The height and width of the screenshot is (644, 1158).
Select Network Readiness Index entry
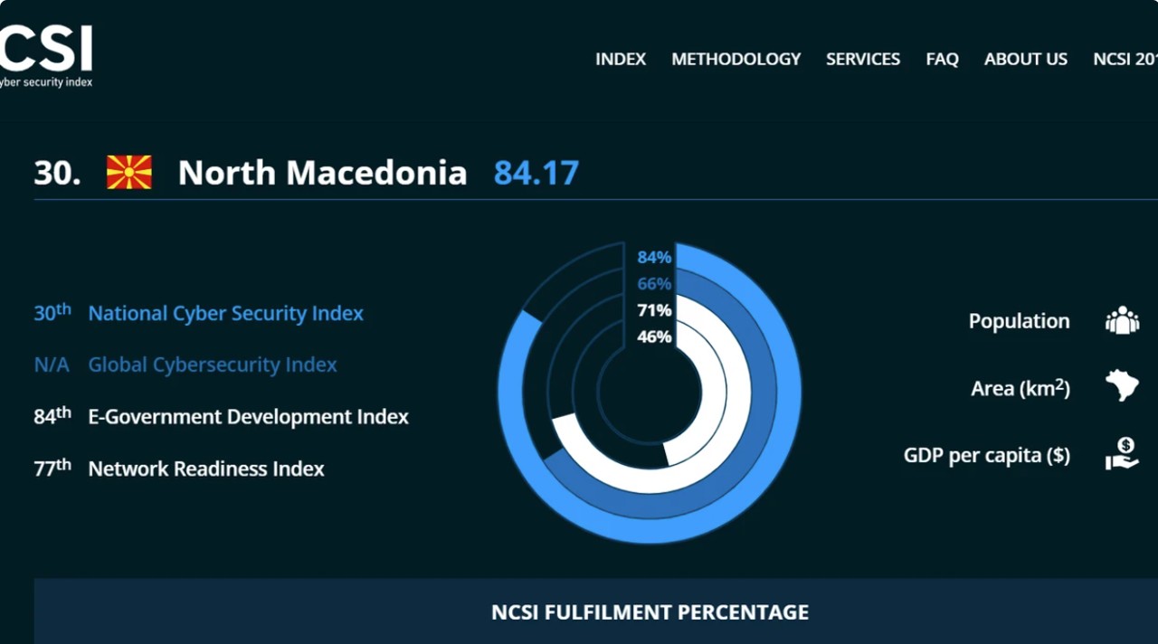point(206,469)
